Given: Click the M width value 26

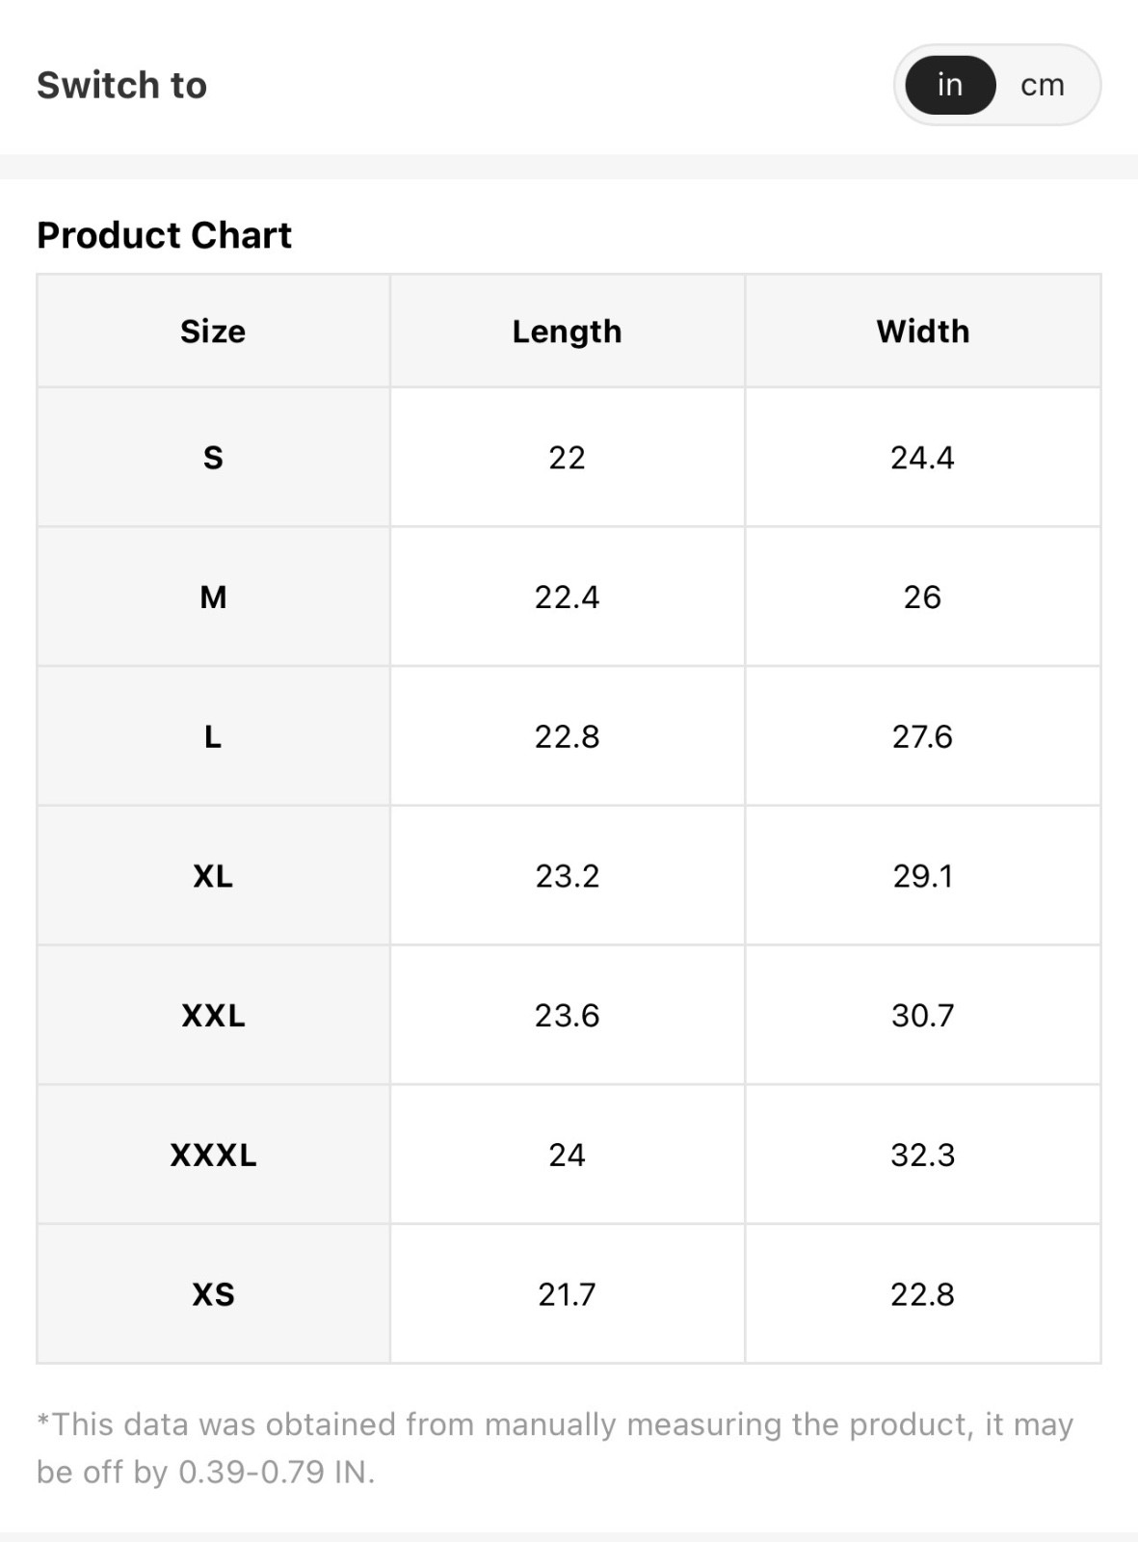Looking at the screenshot, I should 922,598.
